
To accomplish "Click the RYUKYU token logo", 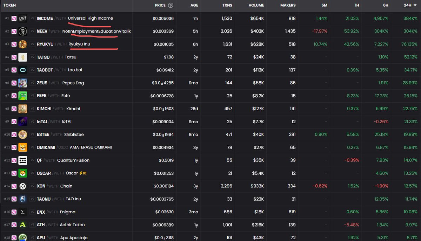I will (x=23, y=44).
